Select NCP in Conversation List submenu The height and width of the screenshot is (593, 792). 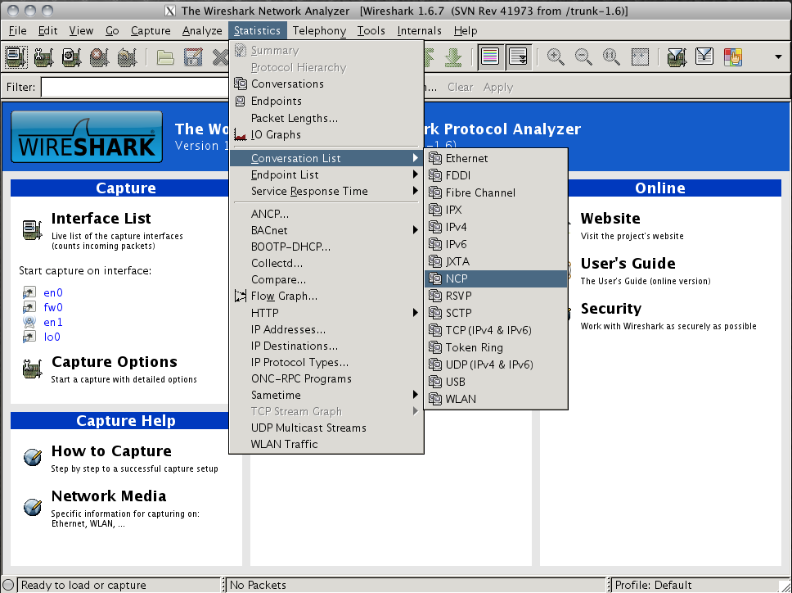[x=496, y=278]
